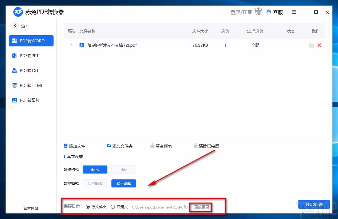Click 更改目录 to change save directory
Viewport: 338px width, 219px height.
(x=200, y=207)
